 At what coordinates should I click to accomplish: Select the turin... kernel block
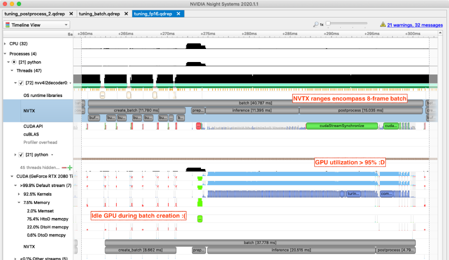[x=353, y=193]
